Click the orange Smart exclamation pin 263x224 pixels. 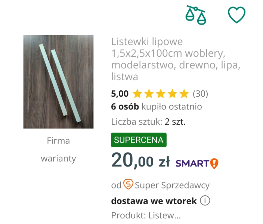[214, 163]
